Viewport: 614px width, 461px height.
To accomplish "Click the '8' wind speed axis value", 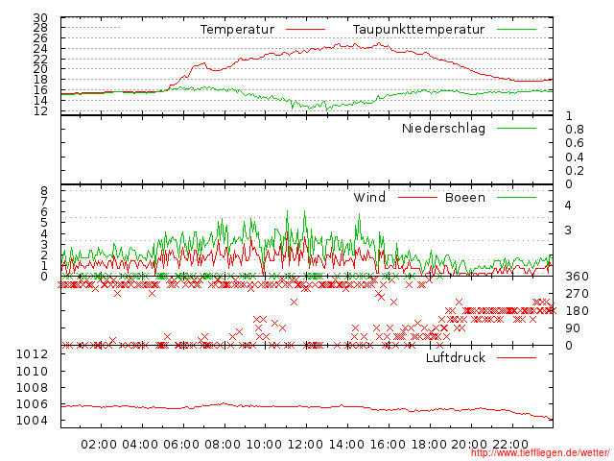I will click(44, 191).
